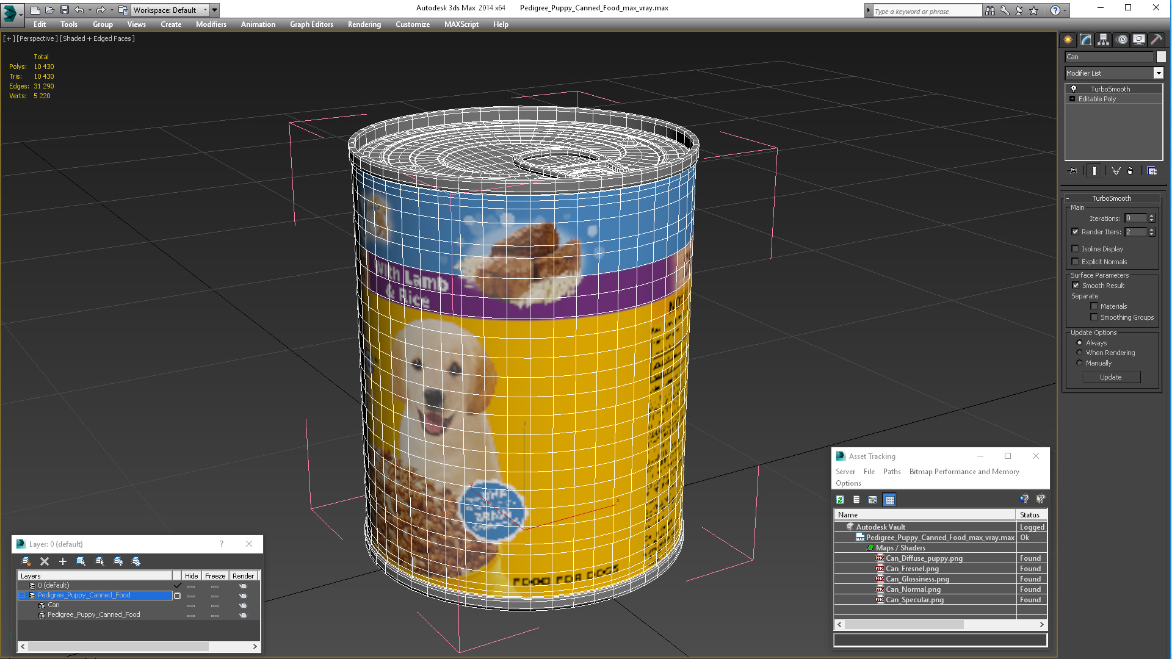Select the Always update option
This screenshot has width=1172, height=659.
pos(1079,343)
